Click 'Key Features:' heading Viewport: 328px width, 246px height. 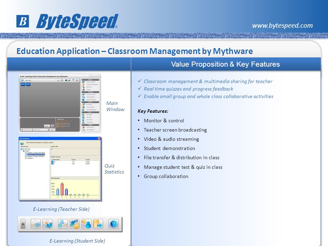pyautogui.click(x=153, y=111)
